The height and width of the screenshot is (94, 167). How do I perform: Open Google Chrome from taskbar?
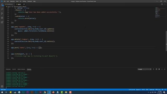click(x=45, y=92)
